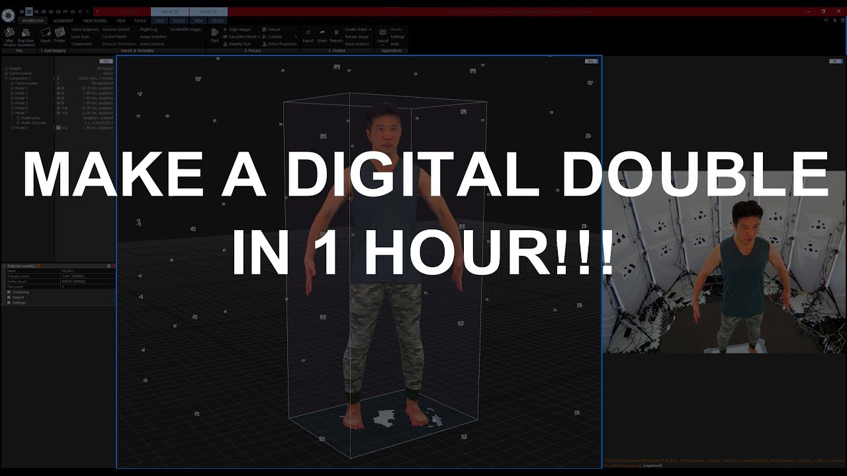Image resolution: width=847 pixels, height=476 pixels.
Task: Run the Colorize process
Action: point(272,37)
